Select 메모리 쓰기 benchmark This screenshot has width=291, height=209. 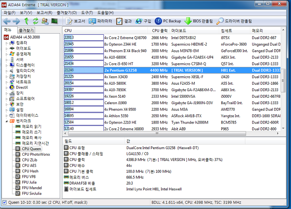tap(32, 132)
